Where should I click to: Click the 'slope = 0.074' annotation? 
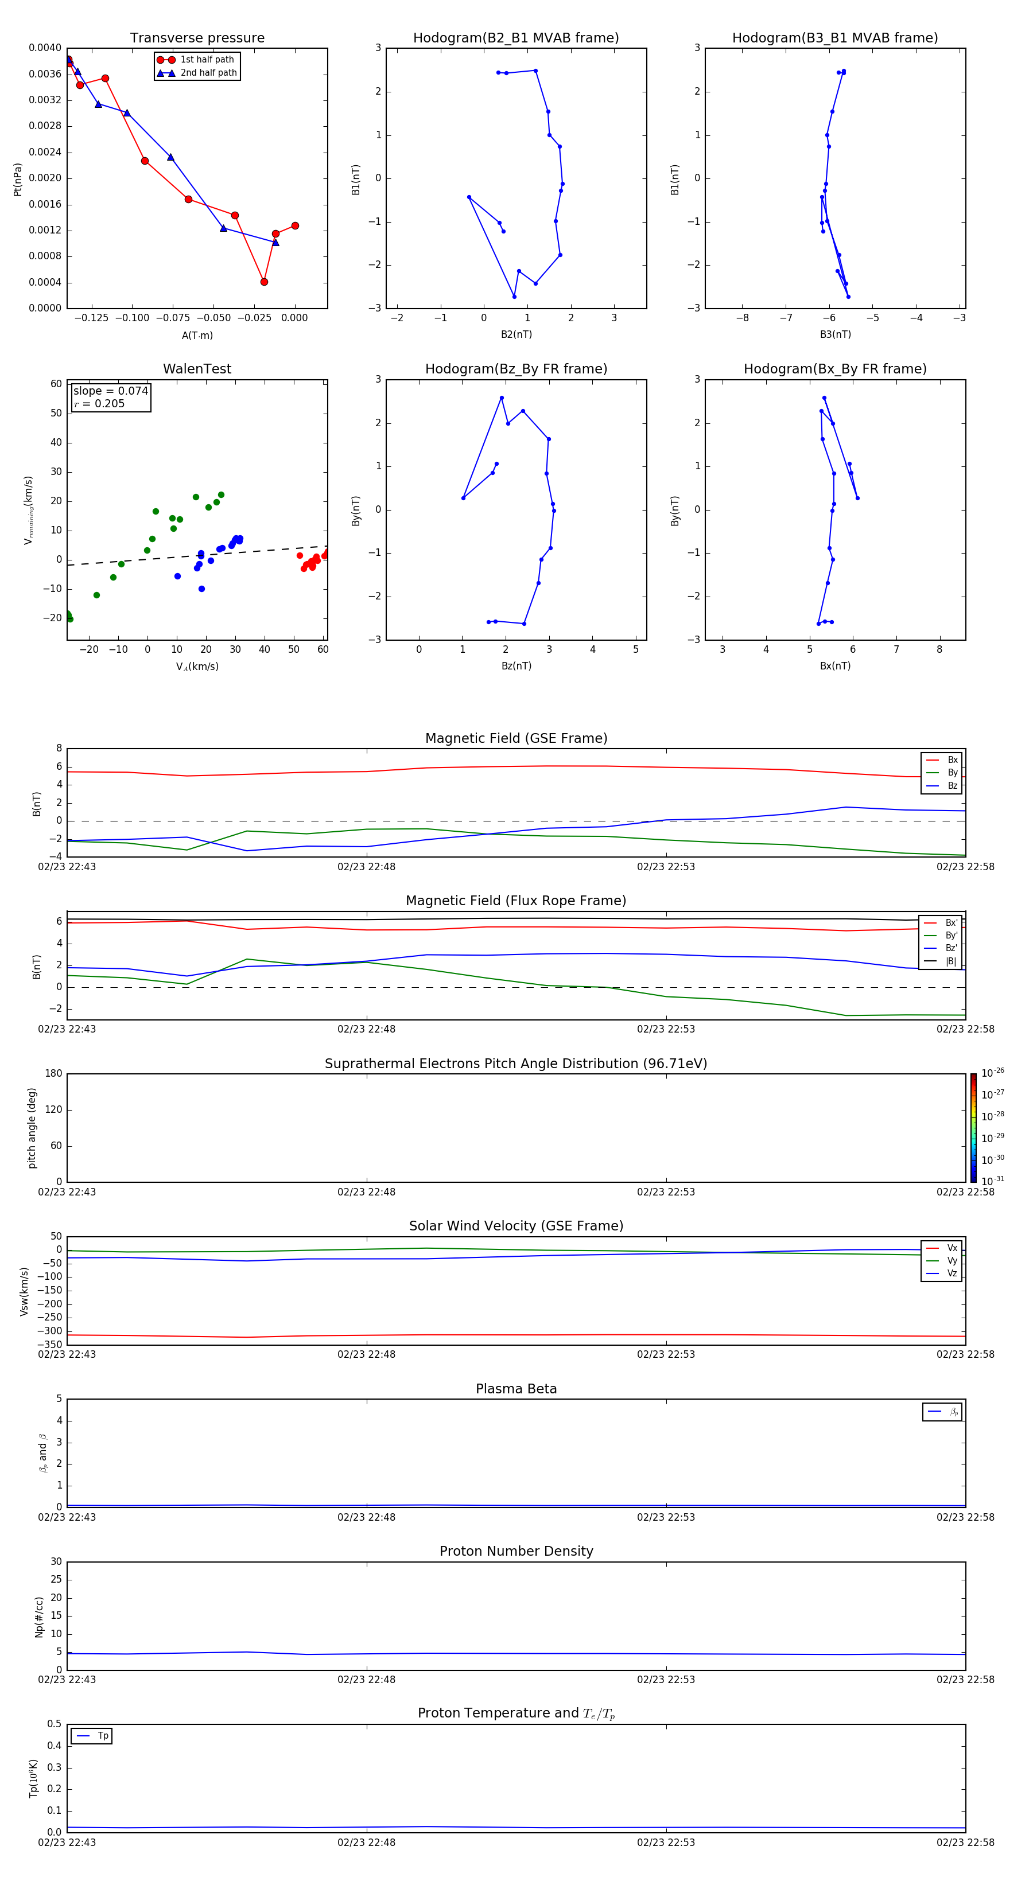(111, 391)
